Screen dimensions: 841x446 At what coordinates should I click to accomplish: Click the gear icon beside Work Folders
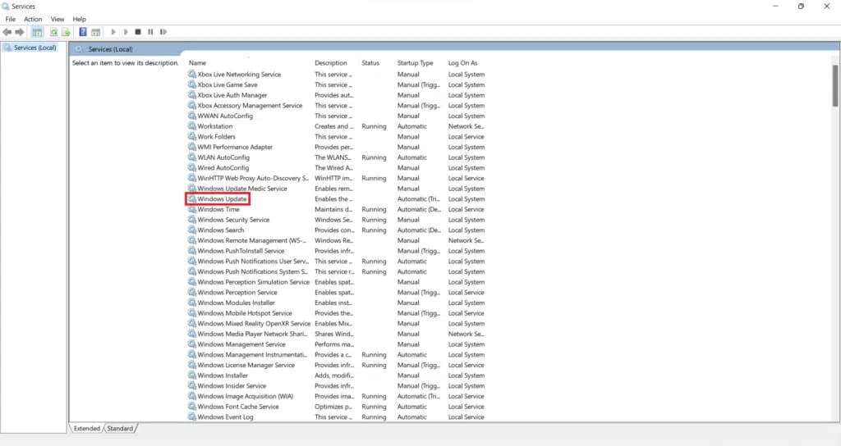tap(192, 137)
